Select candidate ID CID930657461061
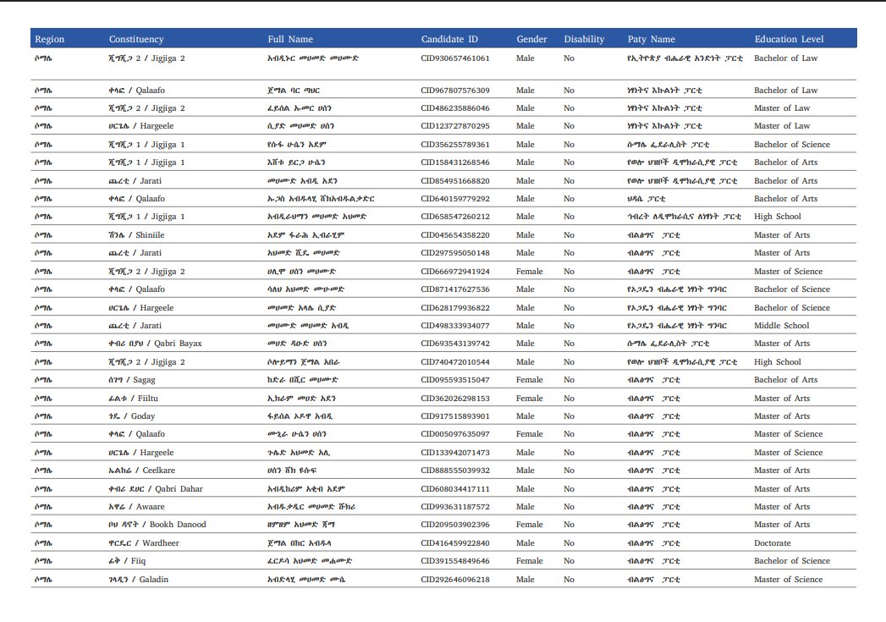 [455, 58]
